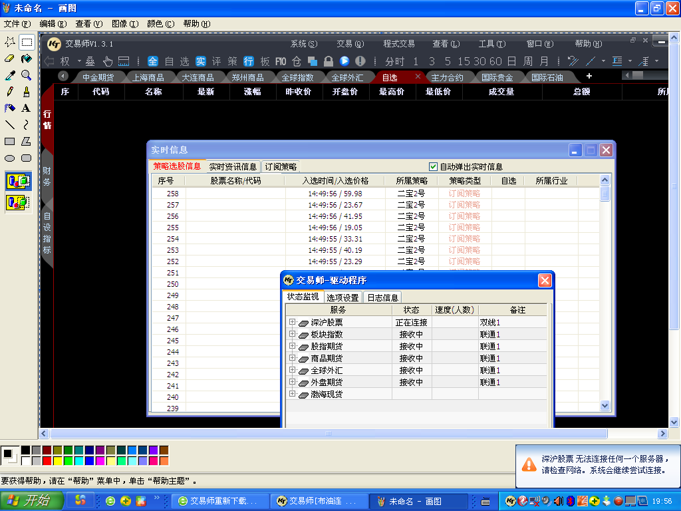This screenshot has width=681, height=511.
Task: Open the 图像(I) menu in Paint
Action: click(x=124, y=23)
